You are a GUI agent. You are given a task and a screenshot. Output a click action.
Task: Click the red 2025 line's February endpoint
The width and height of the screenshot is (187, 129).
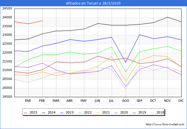42,21
